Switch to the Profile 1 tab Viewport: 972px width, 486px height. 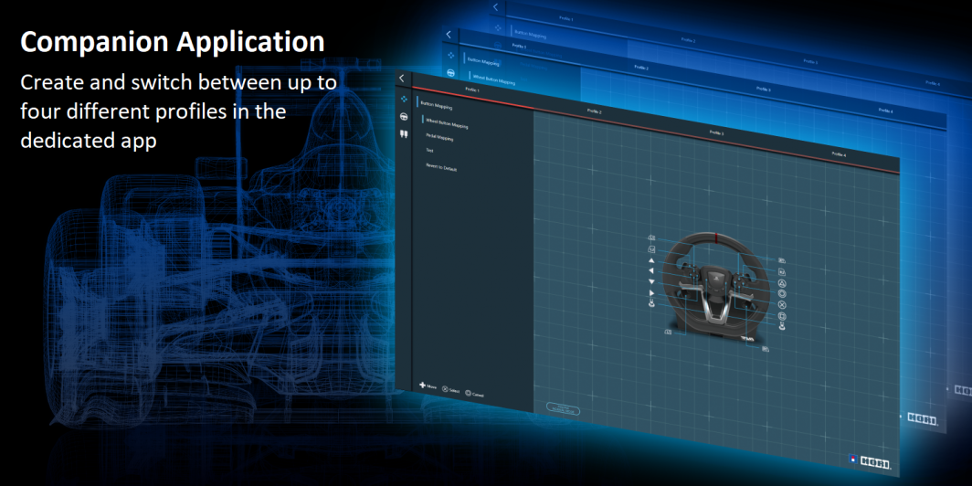(472, 90)
